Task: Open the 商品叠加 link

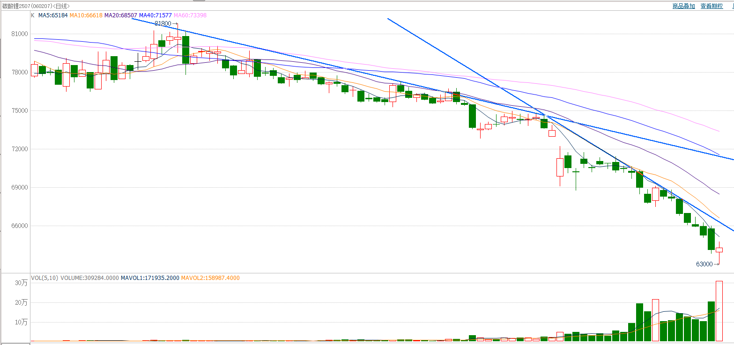Action: [683, 6]
